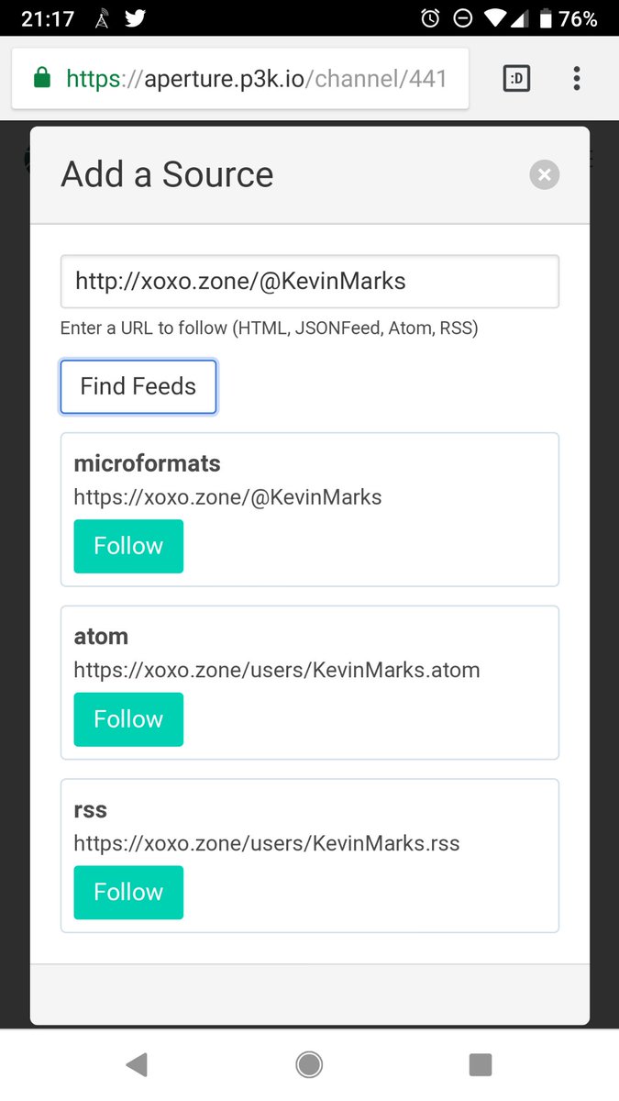
Task: Tap the alarm clock status icon
Action: pyautogui.click(x=430, y=18)
